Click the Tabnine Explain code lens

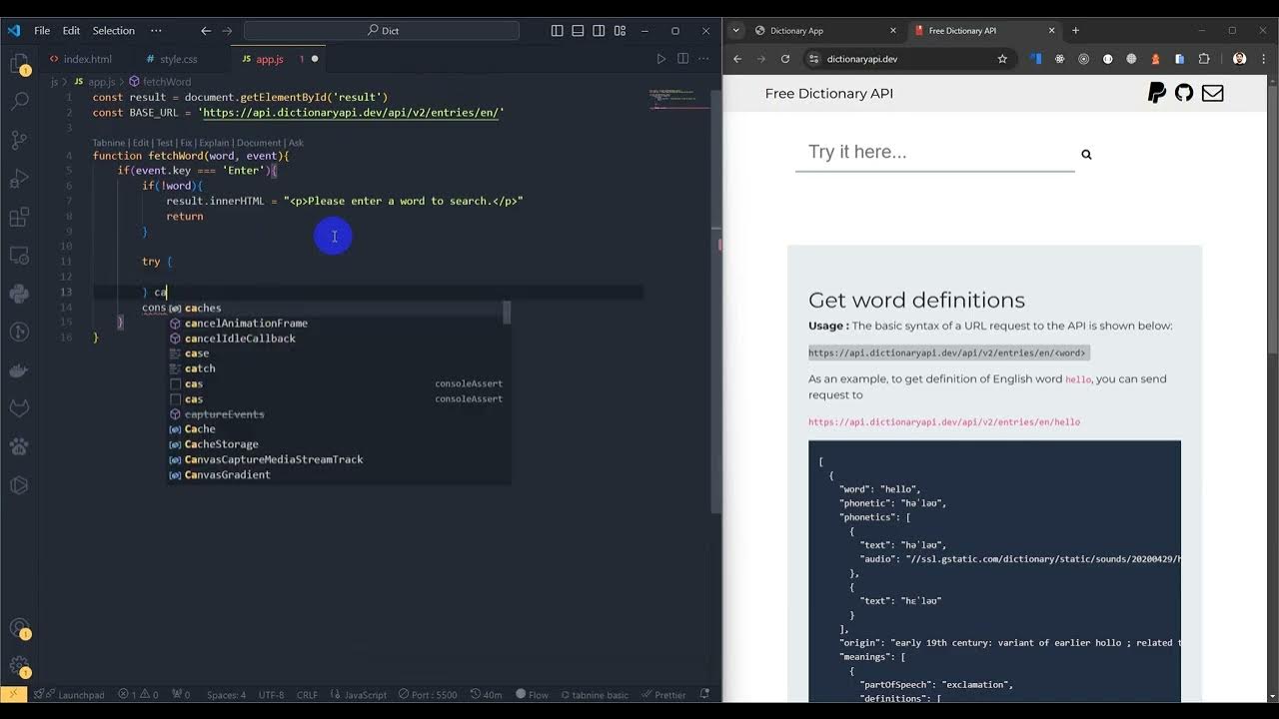(214, 143)
